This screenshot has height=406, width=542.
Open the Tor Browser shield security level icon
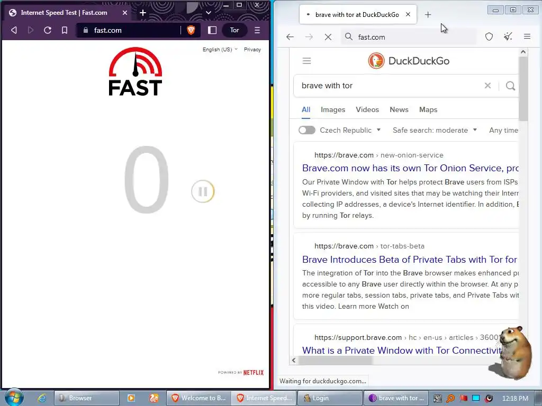click(489, 36)
